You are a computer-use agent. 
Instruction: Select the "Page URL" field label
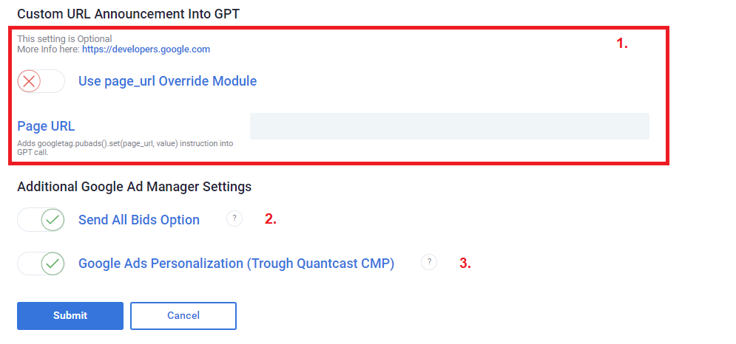46,125
